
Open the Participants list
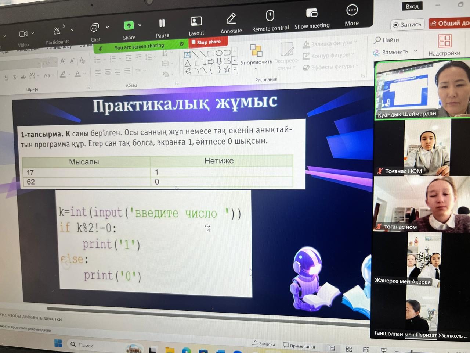57,32
